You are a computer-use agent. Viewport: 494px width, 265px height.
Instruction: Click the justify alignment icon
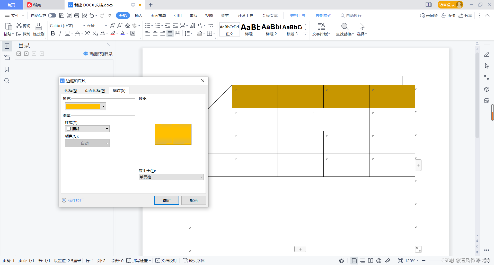170,33
